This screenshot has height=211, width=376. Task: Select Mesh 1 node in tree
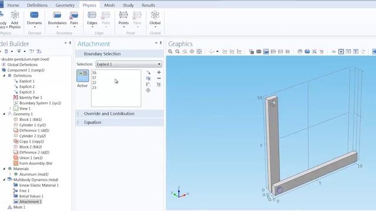[19, 207]
